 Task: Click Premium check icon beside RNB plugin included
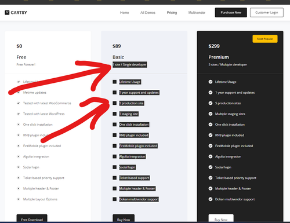tap(211, 135)
